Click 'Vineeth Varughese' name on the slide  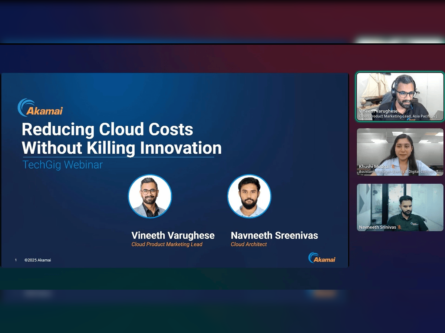point(173,235)
